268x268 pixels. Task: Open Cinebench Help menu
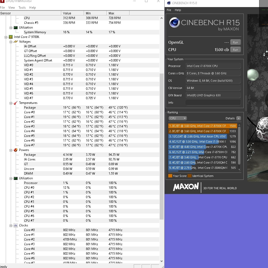pos(178,10)
